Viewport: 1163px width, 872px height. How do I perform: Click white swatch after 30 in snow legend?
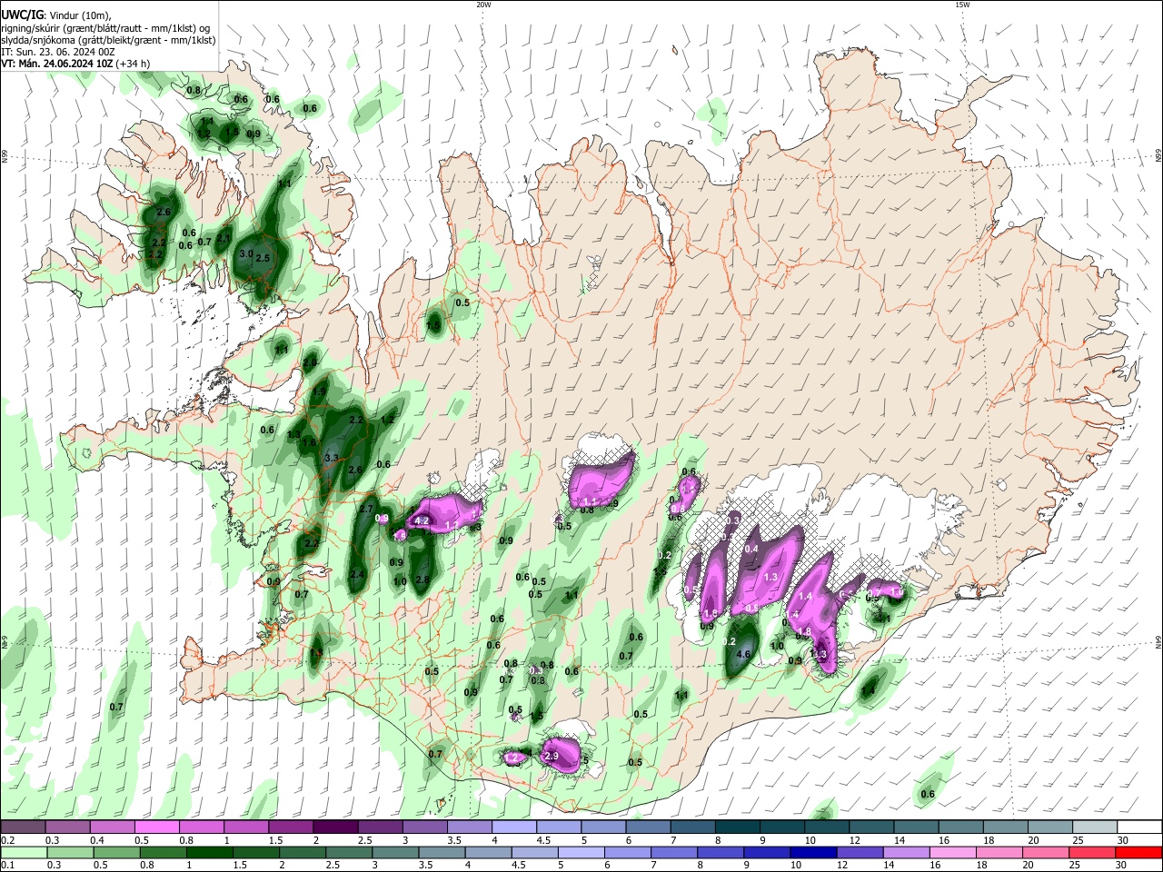[1138, 827]
